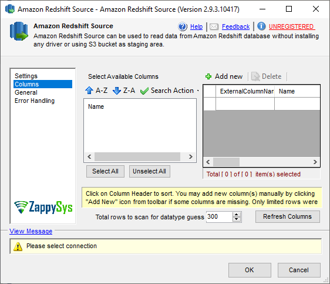Click the 'Please select connection' message text
The height and width of the screenshot is (284, 330).
[x=62, y=246]
